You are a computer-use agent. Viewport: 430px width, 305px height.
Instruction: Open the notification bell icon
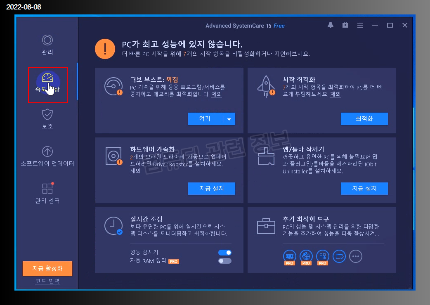click(331, 25)
